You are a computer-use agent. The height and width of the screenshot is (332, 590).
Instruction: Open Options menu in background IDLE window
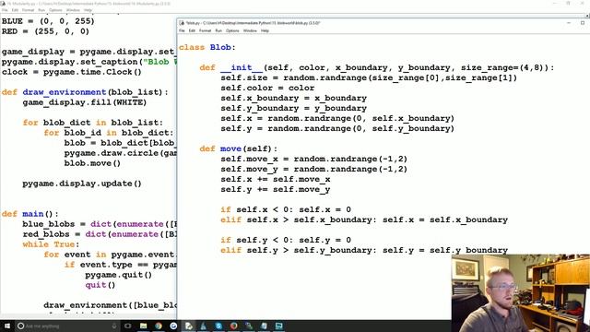(55, 10)
